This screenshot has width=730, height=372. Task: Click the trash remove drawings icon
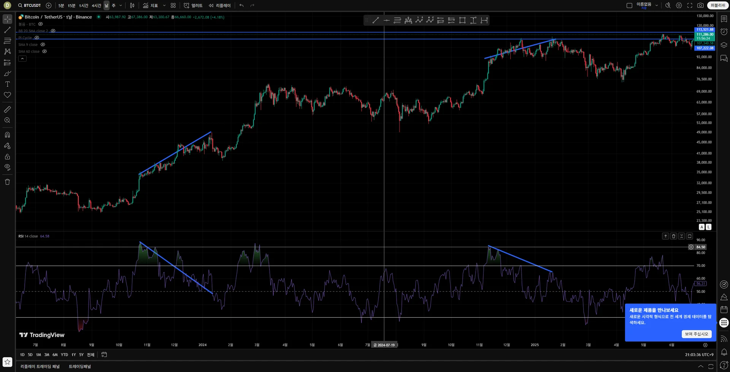point(7,182)
